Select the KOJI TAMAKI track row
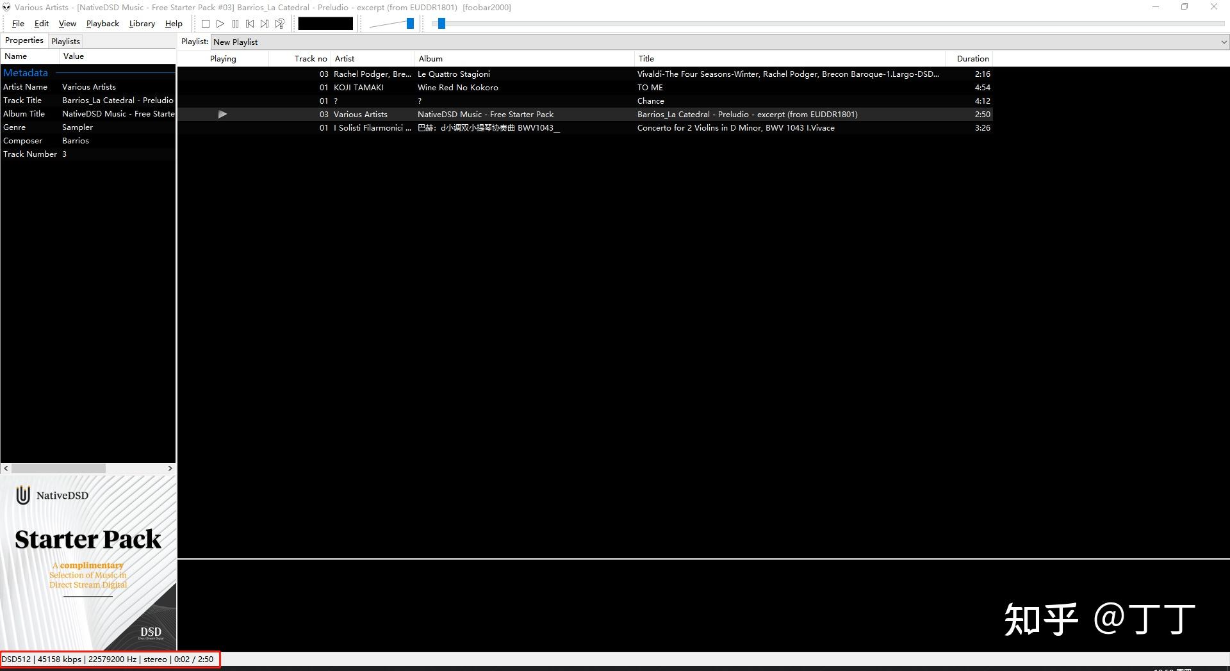This screenshot has height=671, width=1230. 585,88
